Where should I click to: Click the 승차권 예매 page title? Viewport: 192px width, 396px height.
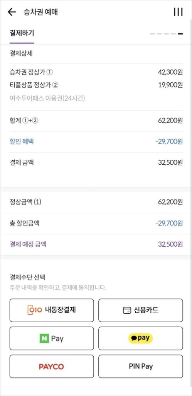coord(40,12)
